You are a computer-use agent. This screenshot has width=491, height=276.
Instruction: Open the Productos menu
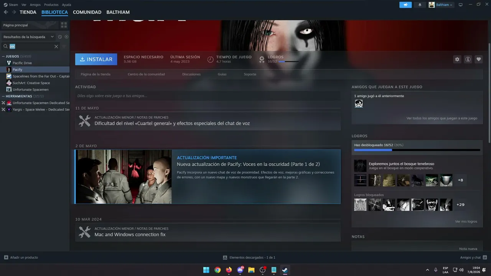pos(51,5)
